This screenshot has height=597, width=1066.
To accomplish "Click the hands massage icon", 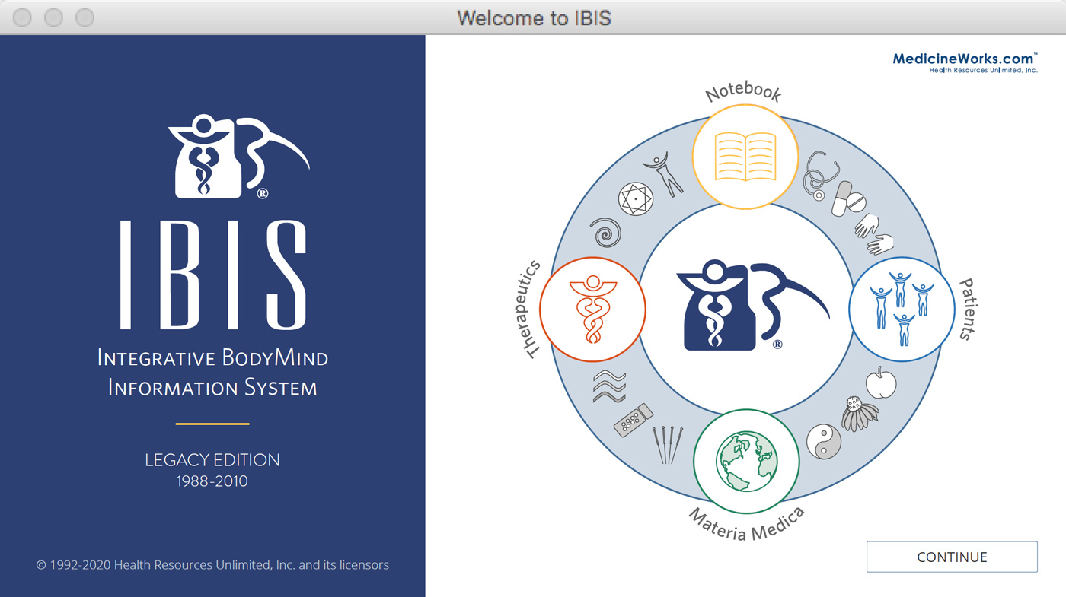I will (874, 234).
